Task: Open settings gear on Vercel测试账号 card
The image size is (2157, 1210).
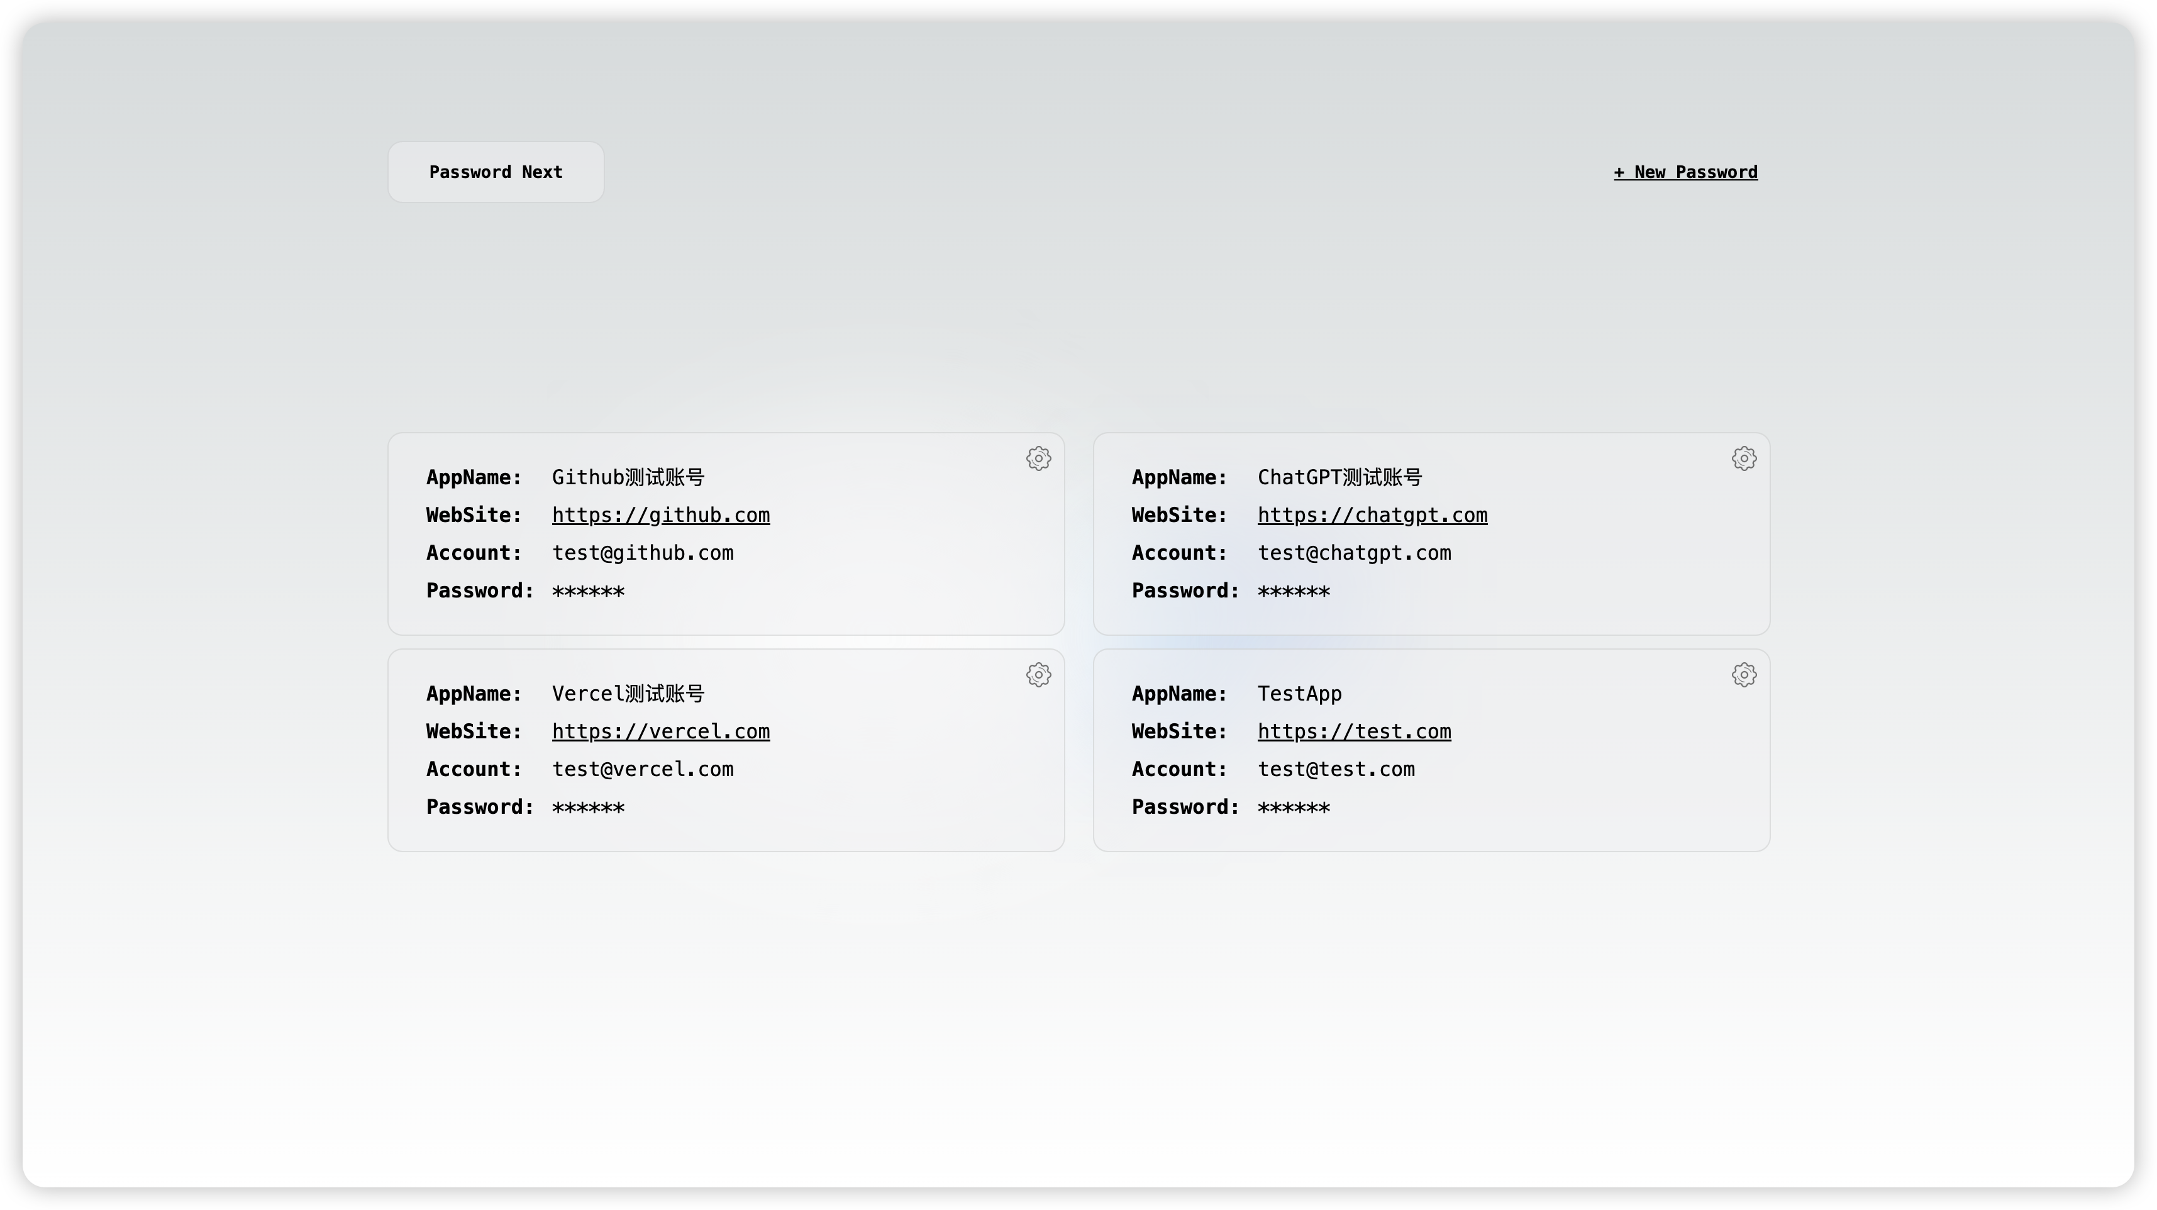Action: coord(1038,675)
